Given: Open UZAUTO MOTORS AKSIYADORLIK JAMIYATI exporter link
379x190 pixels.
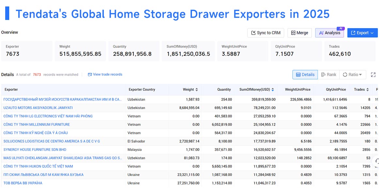Looking at the screenshot, I should coord(38,108).
